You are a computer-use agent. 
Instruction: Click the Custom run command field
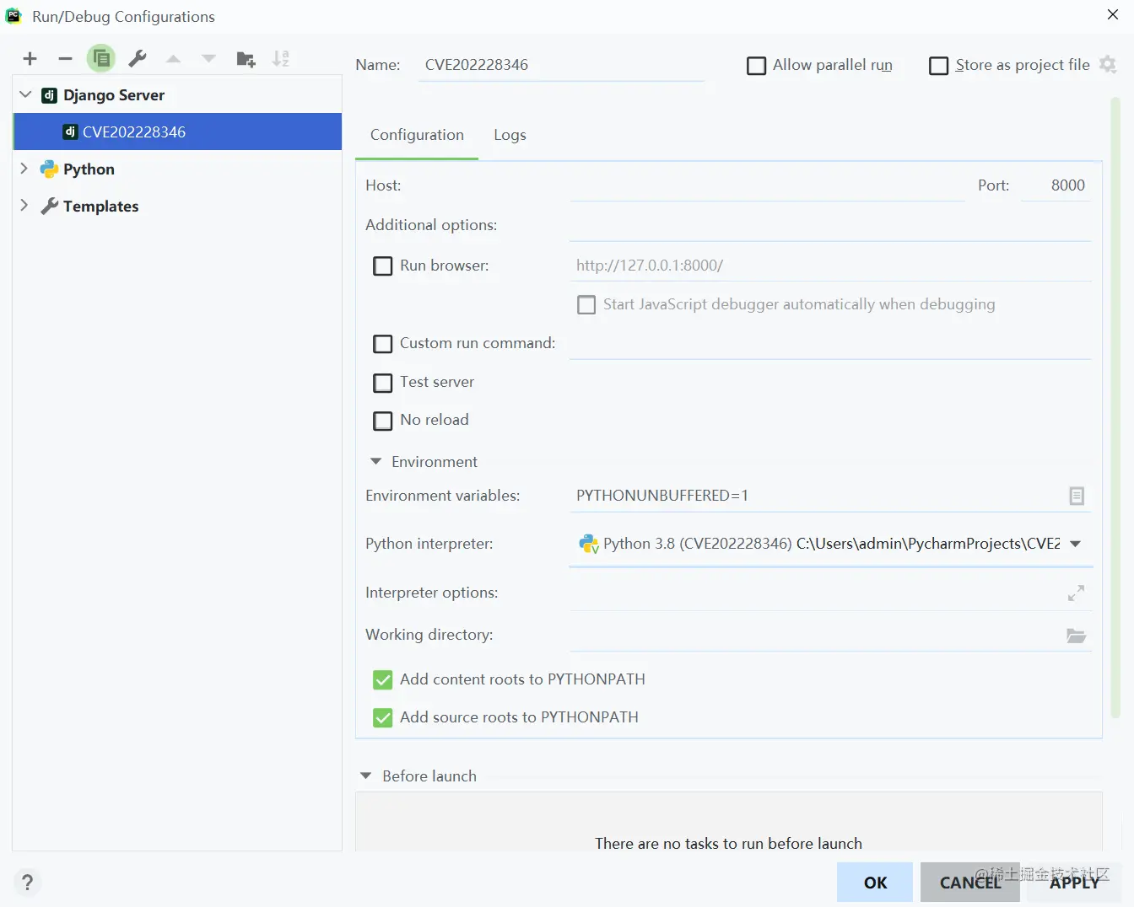pos(830,343)
